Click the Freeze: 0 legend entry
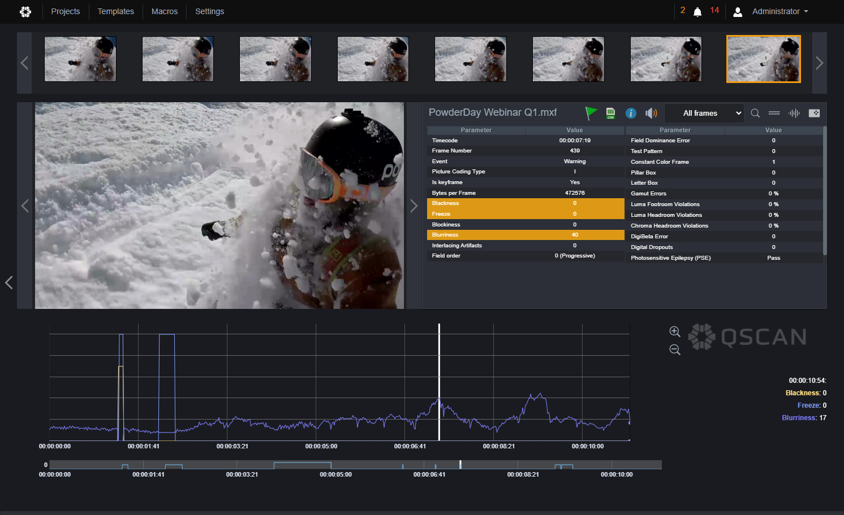 (812, 405)
